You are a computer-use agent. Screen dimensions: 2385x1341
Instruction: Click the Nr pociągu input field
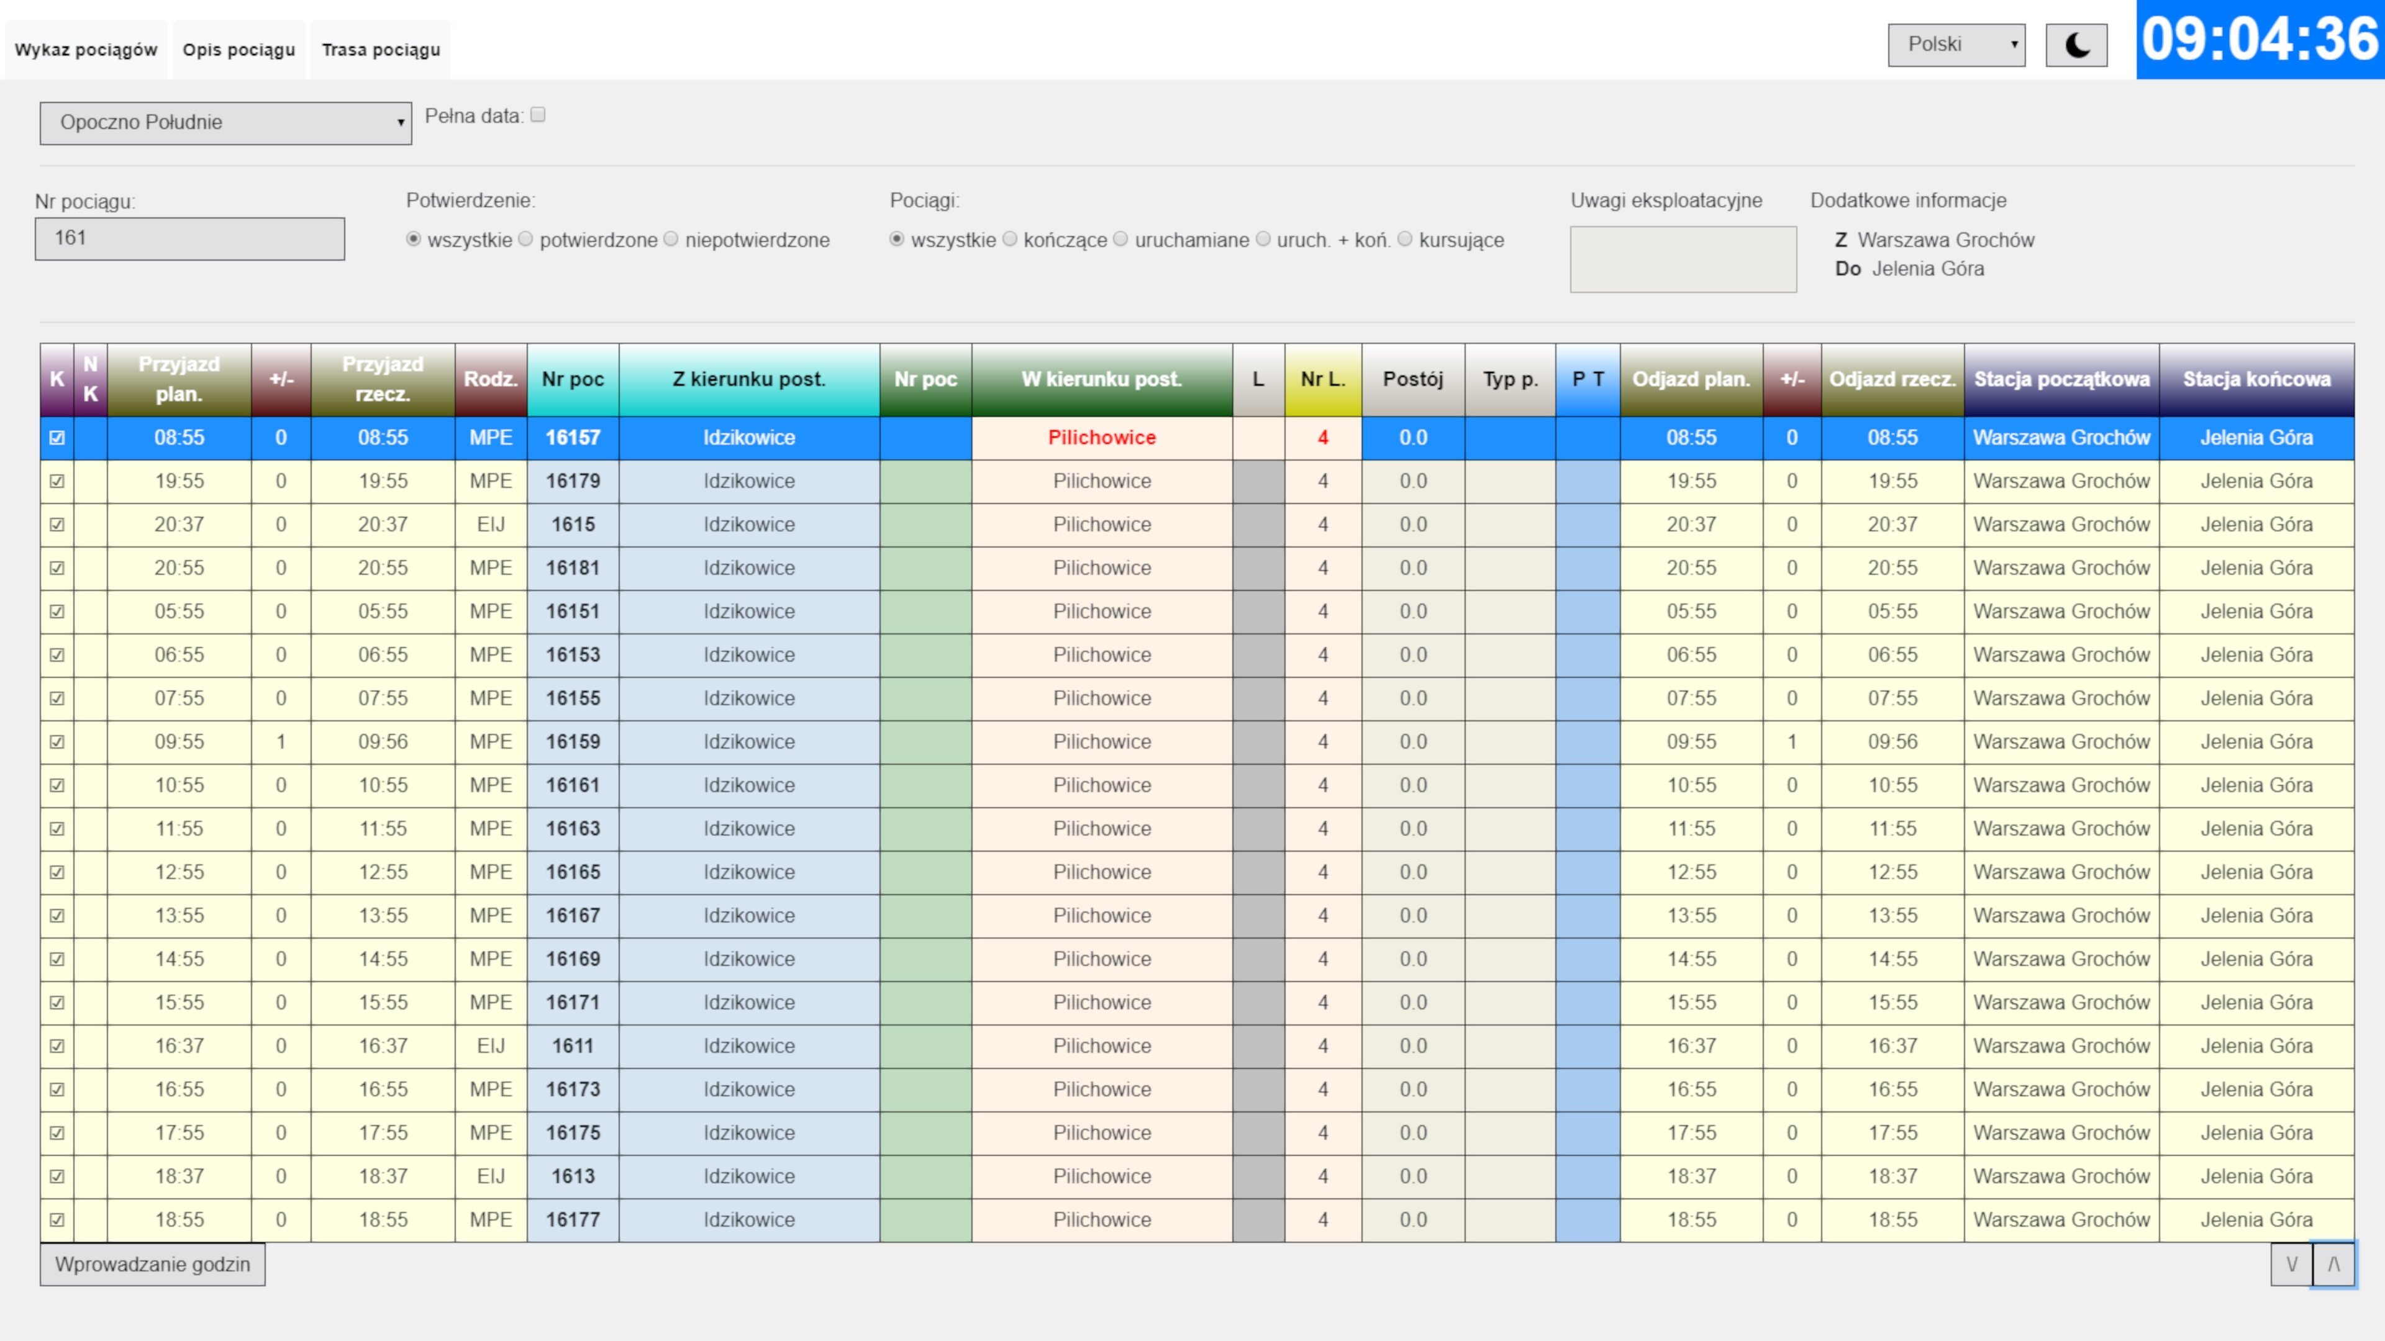pos(190,239)
